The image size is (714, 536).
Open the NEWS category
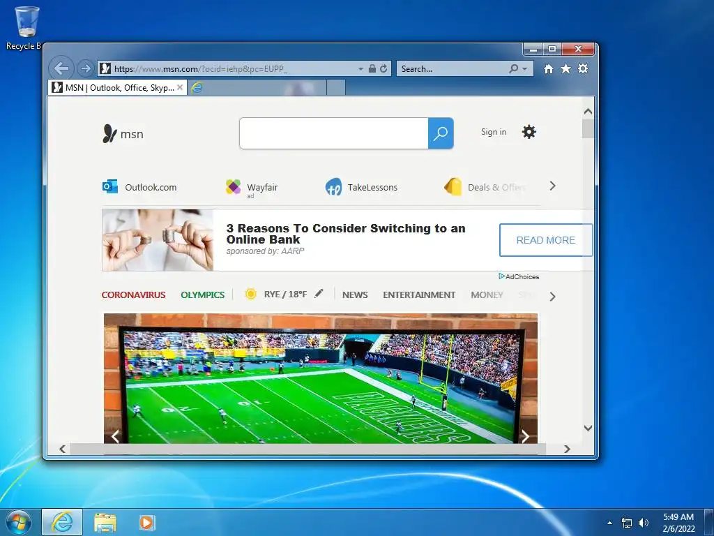tap(355, 295)
